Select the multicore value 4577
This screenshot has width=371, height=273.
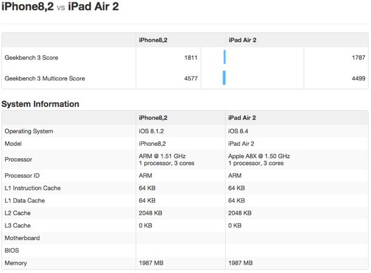191,78
